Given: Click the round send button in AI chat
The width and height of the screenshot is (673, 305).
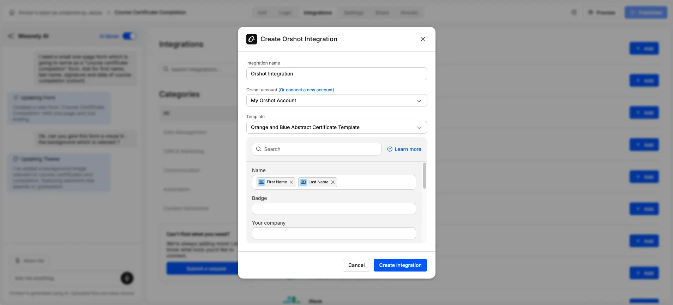Looking at the screenshot, I should coord(127,278).
